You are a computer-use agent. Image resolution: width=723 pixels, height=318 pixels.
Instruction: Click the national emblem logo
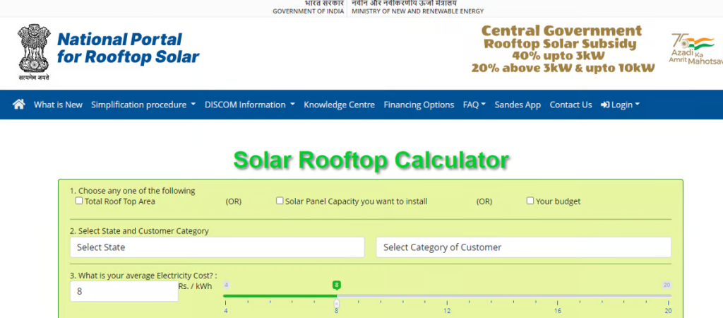[34, 52]
